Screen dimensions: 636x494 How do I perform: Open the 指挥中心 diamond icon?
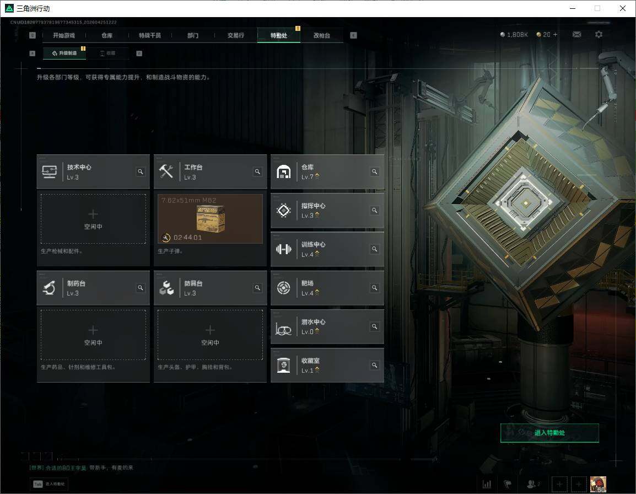(283, 210)
